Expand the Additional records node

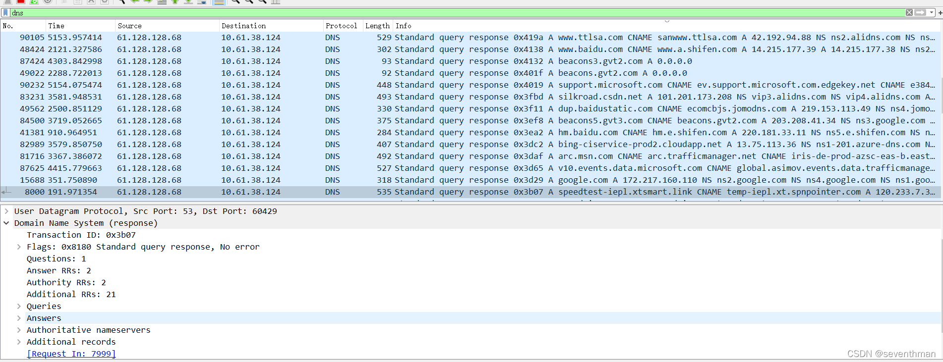(x=19, y=342)
